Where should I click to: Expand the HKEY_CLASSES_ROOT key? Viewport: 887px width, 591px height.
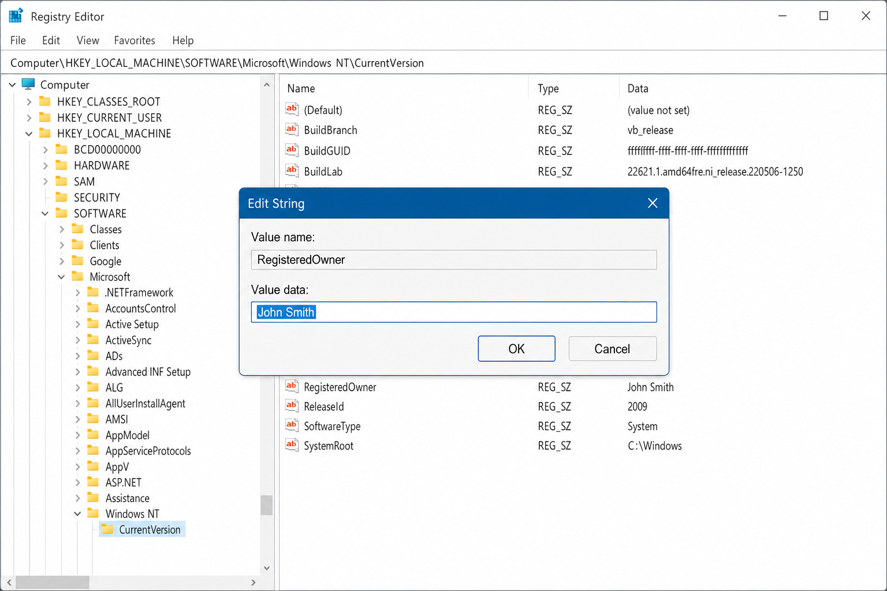(29, 102)
